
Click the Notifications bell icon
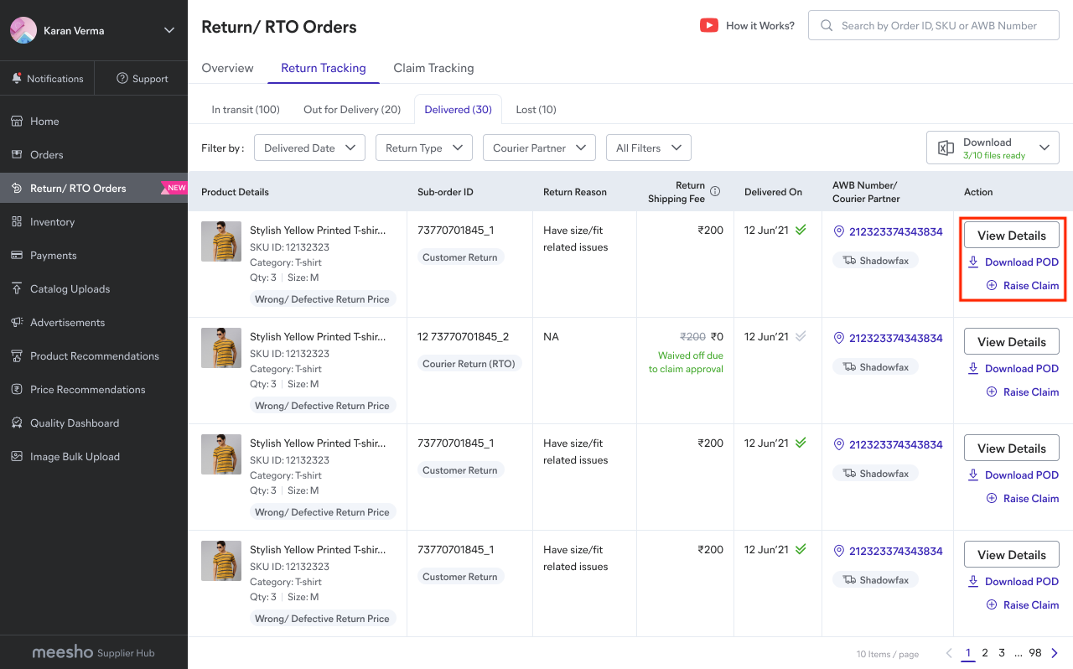(x=17, y=79)
